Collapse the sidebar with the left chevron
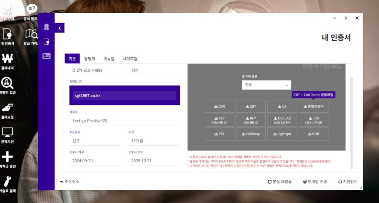379x203 pixels. coord(60,28)
